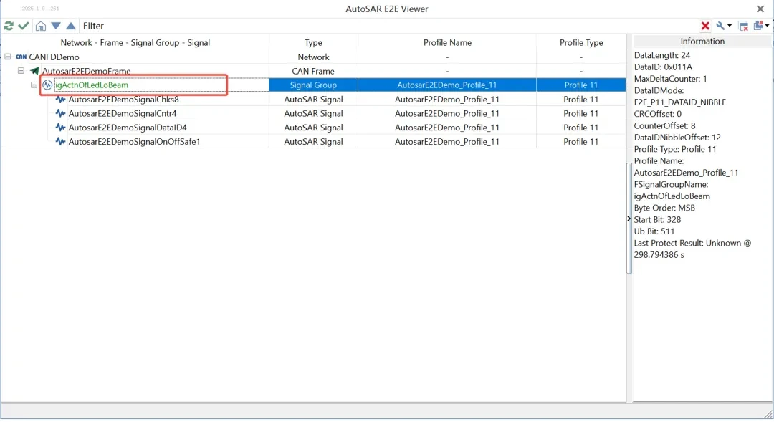Click the signal icon of AutosarE2EDemoSignalDataID4
The image size is (774, 422).
(61, 128)
